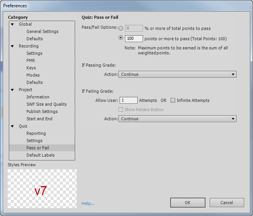Open Project Information preferences
Screen dimensions: 253x216
tap(38, 97)
